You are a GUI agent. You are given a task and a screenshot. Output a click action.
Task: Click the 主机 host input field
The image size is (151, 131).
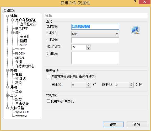(95, 40)
